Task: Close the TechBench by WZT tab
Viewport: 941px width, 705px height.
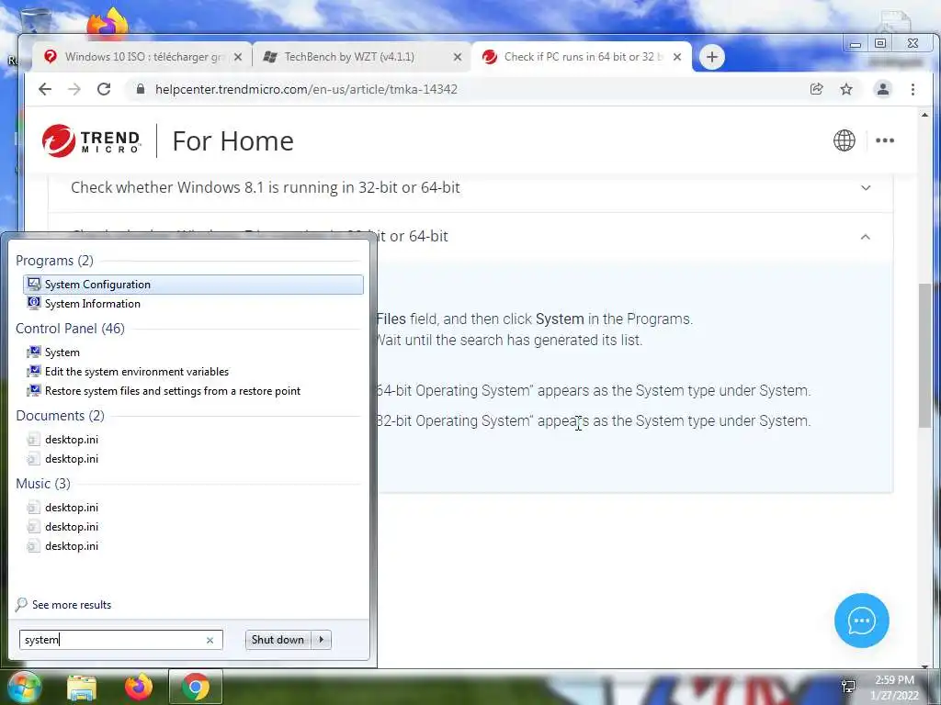Action: (x=458, y=57)
